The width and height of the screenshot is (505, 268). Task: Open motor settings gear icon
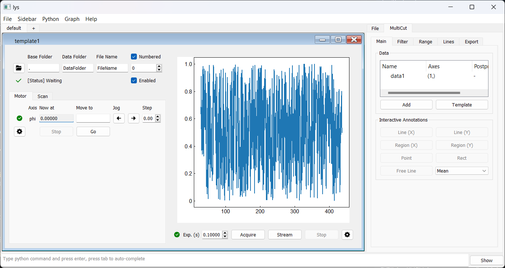point(19,131)
